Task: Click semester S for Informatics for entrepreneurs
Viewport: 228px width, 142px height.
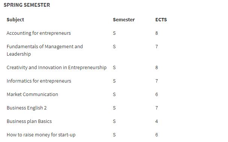Action: click(x=114, y=81)
